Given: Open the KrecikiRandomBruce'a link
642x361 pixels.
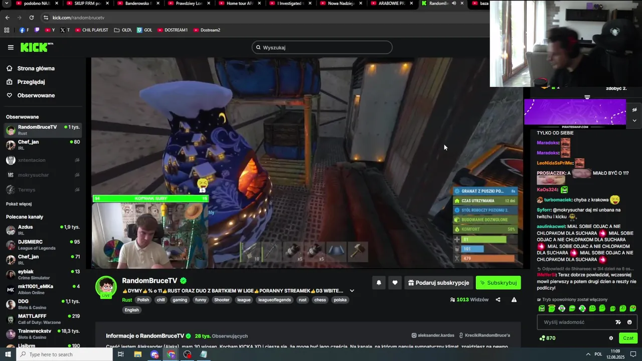Looking at the screenshot, I should tap(484, 335).
